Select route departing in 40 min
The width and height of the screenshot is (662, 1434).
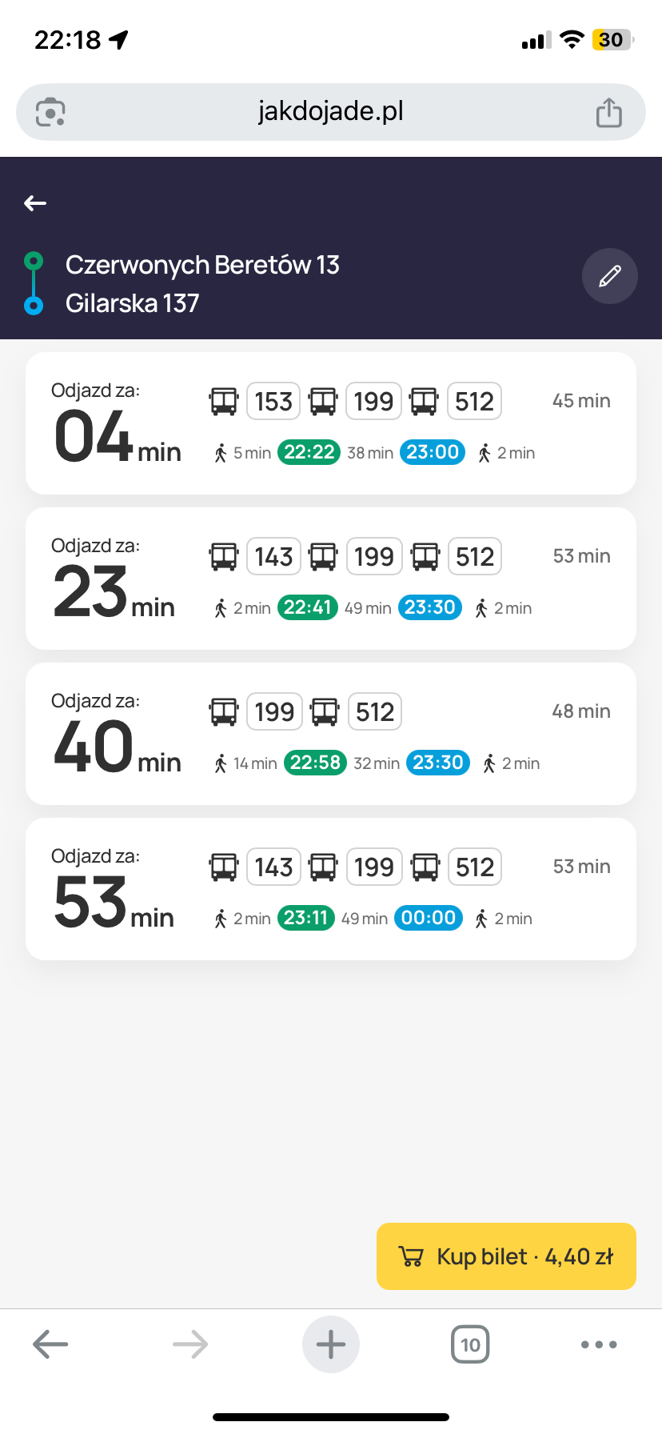tap(331, 734)
